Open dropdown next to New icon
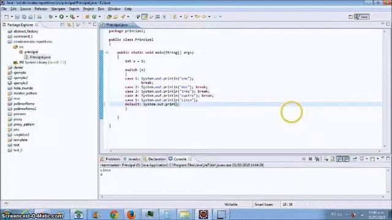This screenshot has width=392, height=220. [x=12, y=16]
